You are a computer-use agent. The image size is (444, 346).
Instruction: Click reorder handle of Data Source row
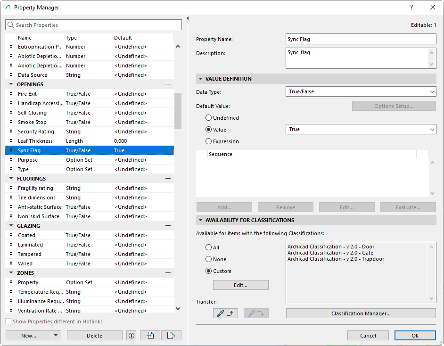pyautogui.click(x=11, y=75)
